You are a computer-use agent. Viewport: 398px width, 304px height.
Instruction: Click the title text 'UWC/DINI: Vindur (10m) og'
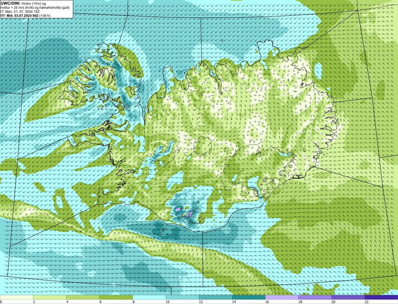click(23, 3)
